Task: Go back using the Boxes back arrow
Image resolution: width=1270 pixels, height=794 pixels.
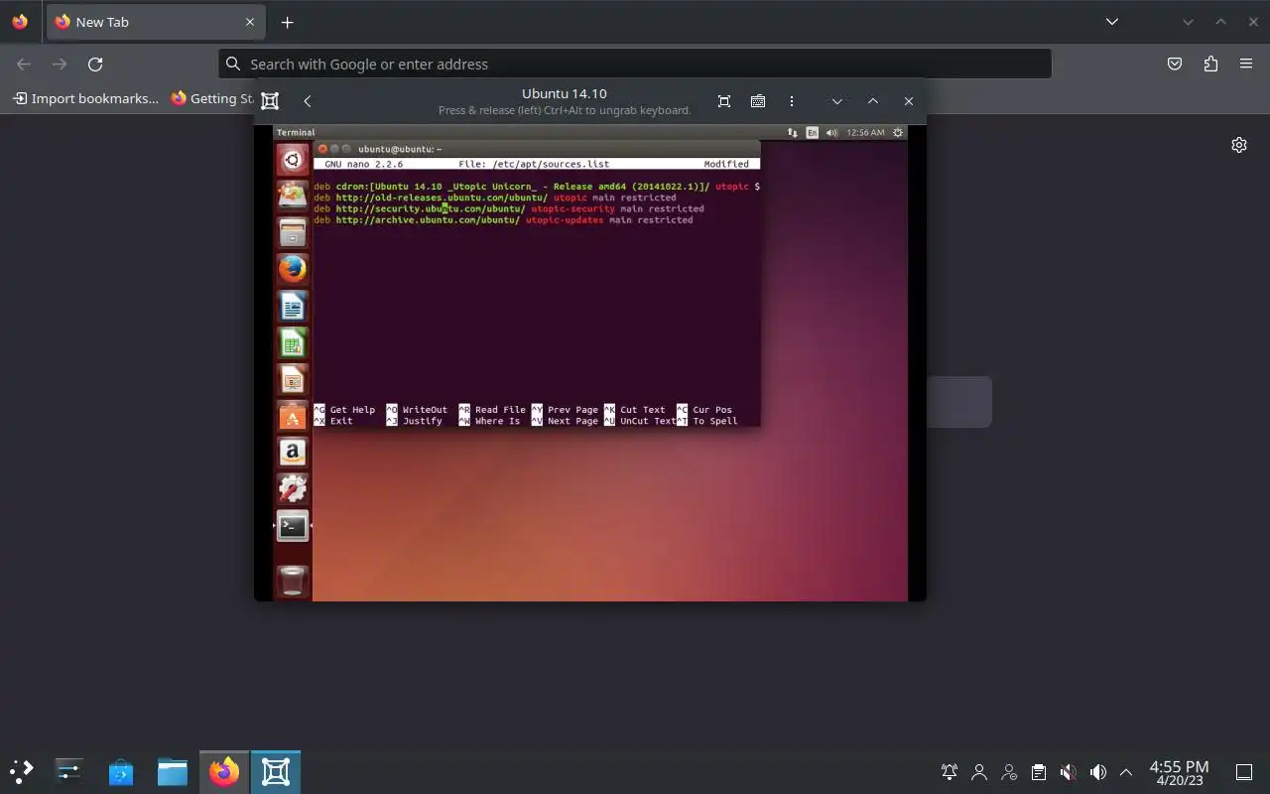Action: coord(308,100)
